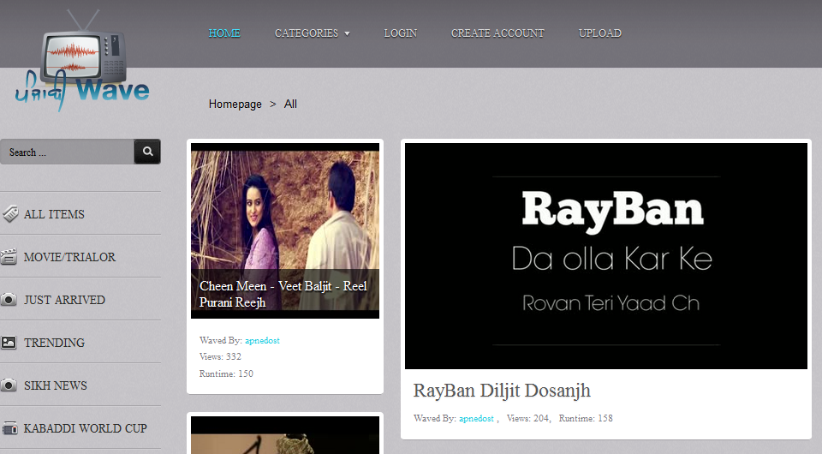Open the Categories menu
Image resolution: width=822 pixels, height=454 pixels.
(x=307, y=33)
